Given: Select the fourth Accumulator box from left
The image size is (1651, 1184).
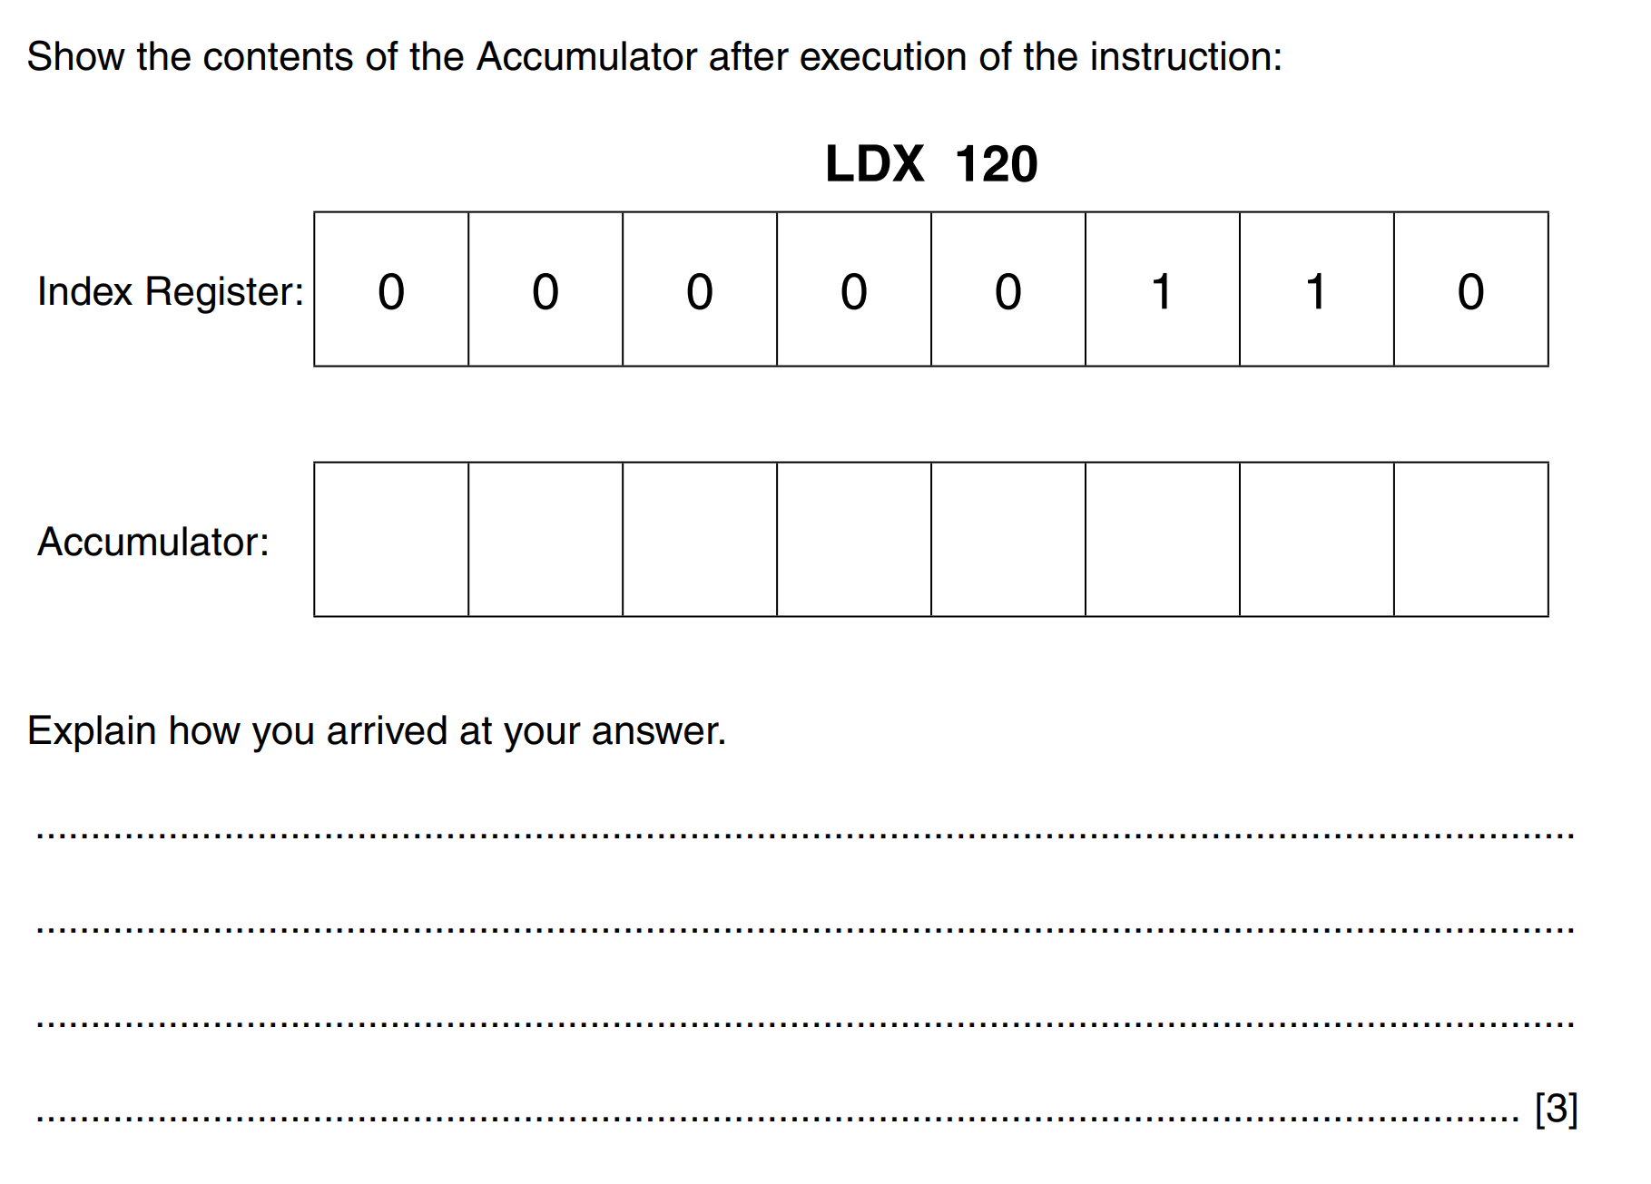Looking at the screenshot, I should (854, 540).
